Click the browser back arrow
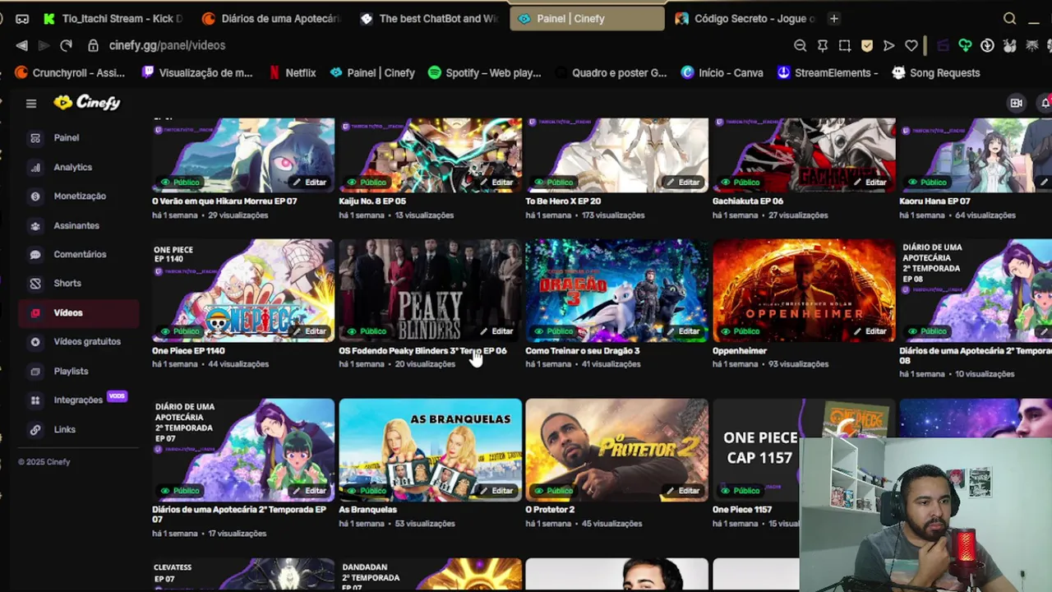The width and height of the screenshot is (1052, 592). [x=21, y=46]
